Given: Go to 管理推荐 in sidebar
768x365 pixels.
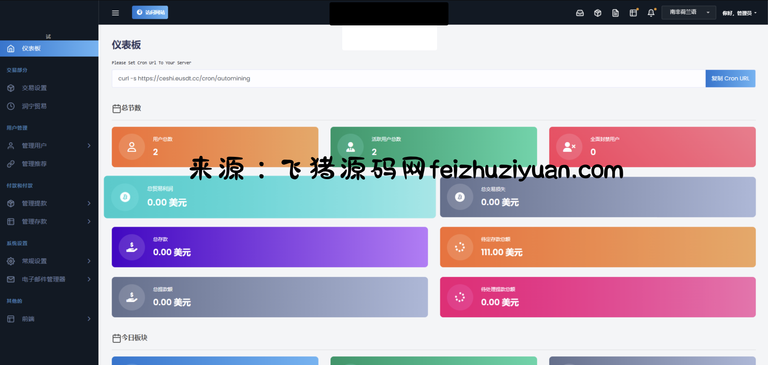Looking at the screenshot, I should 34,164.
